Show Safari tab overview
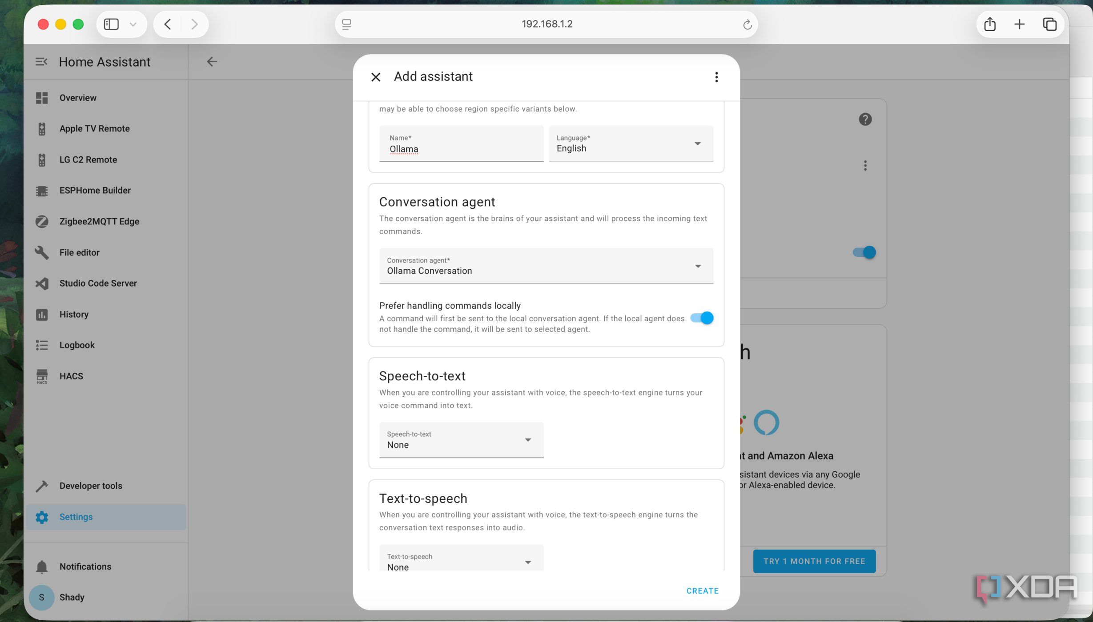 (1049, 24)
